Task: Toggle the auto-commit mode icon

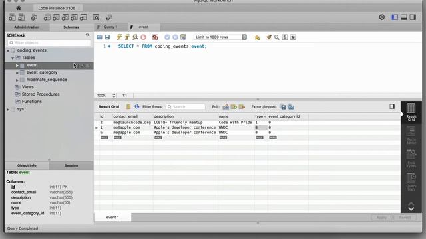Action: (x=184, y=37)
